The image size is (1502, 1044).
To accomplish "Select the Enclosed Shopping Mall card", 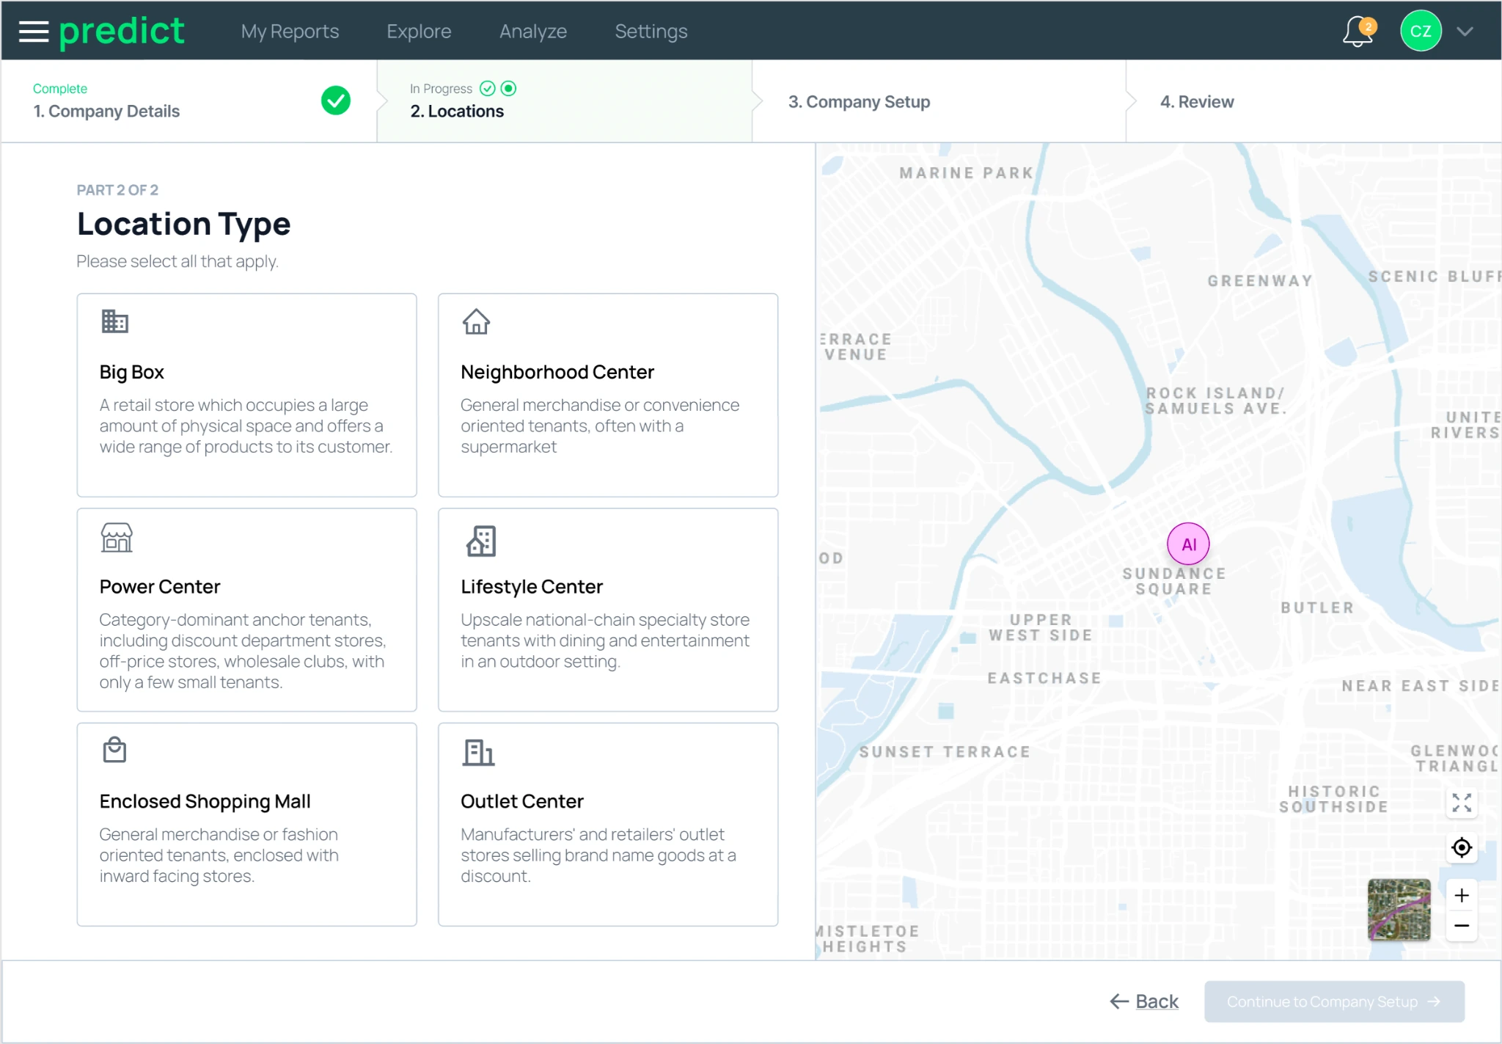I will tap(247, 825).
